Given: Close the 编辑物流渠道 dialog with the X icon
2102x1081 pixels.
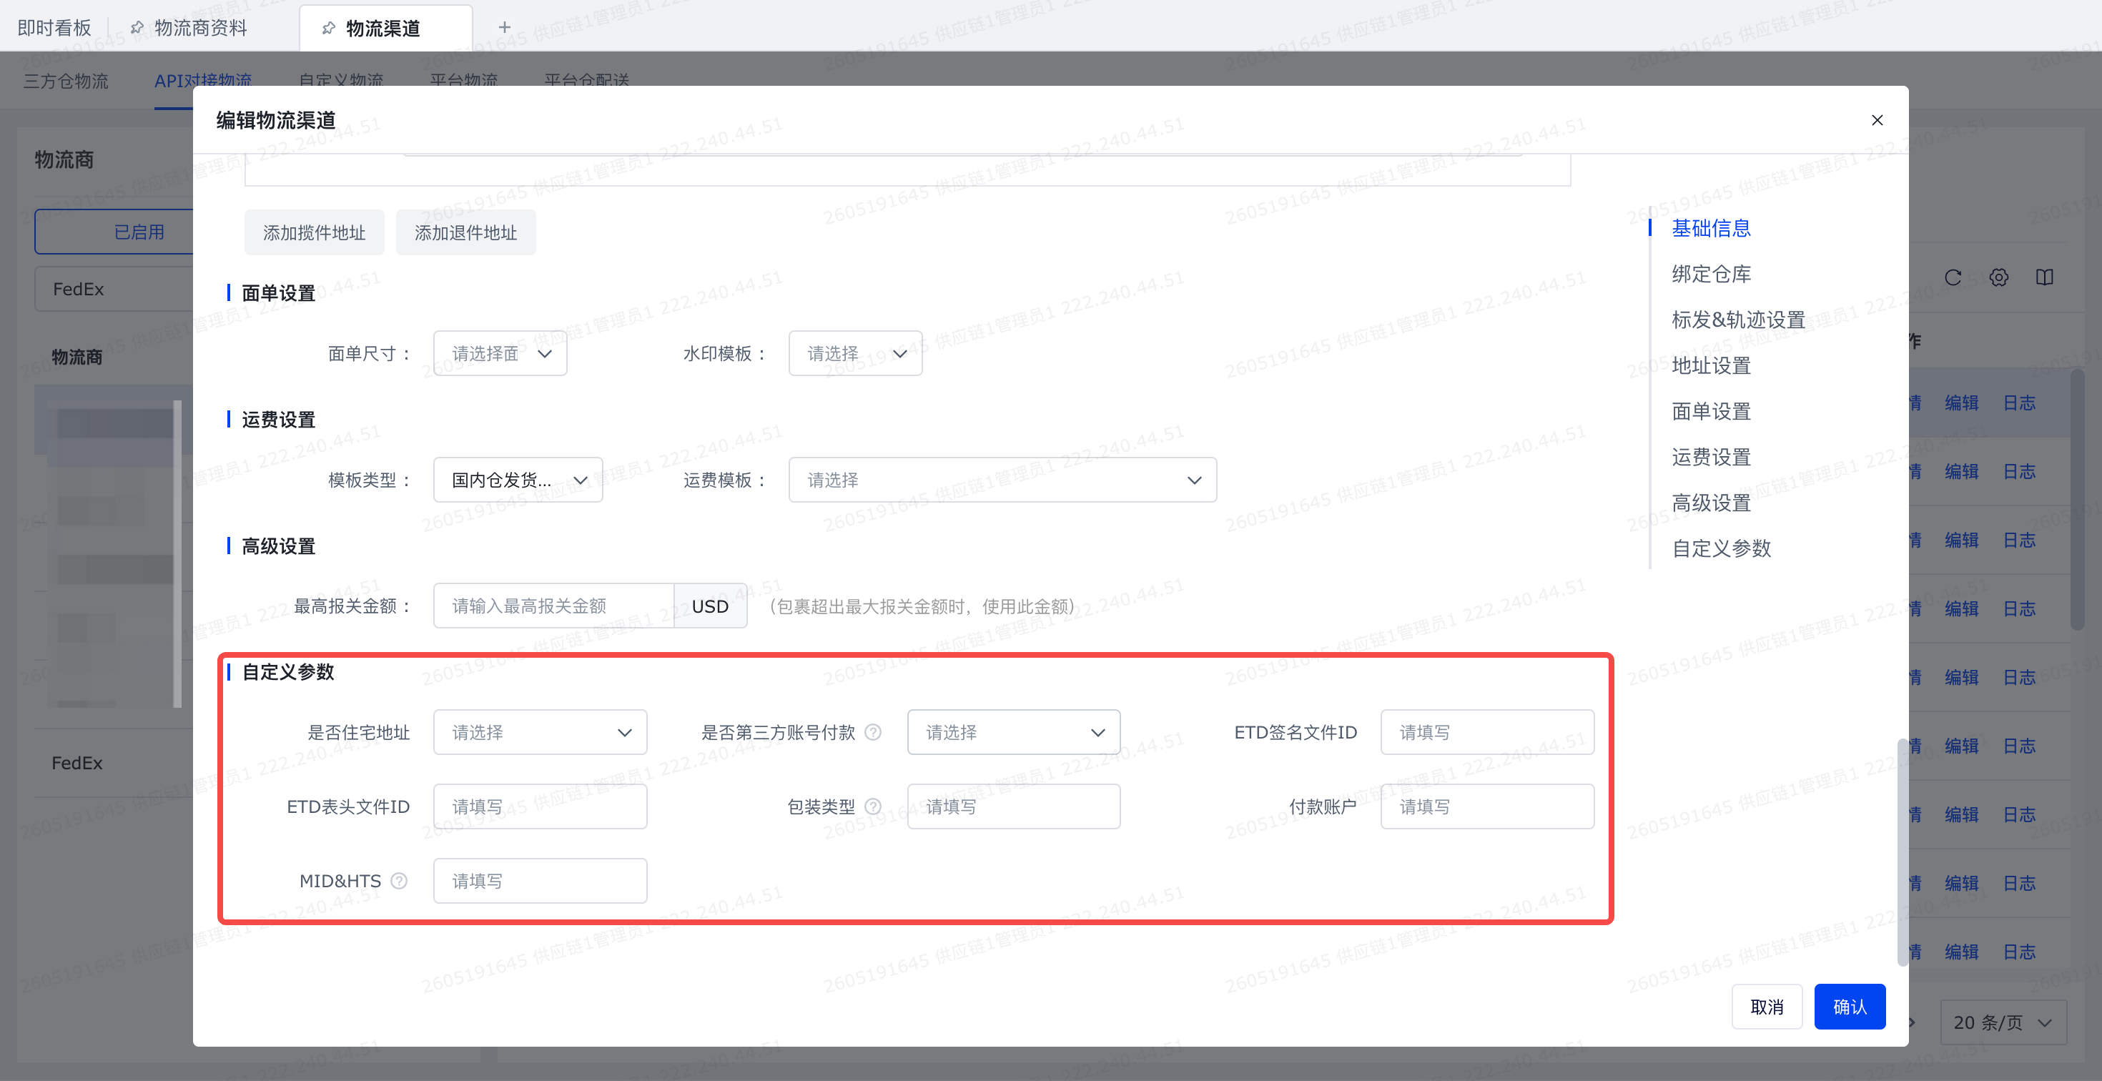Looking at the screenshot, I should 1877,120.
